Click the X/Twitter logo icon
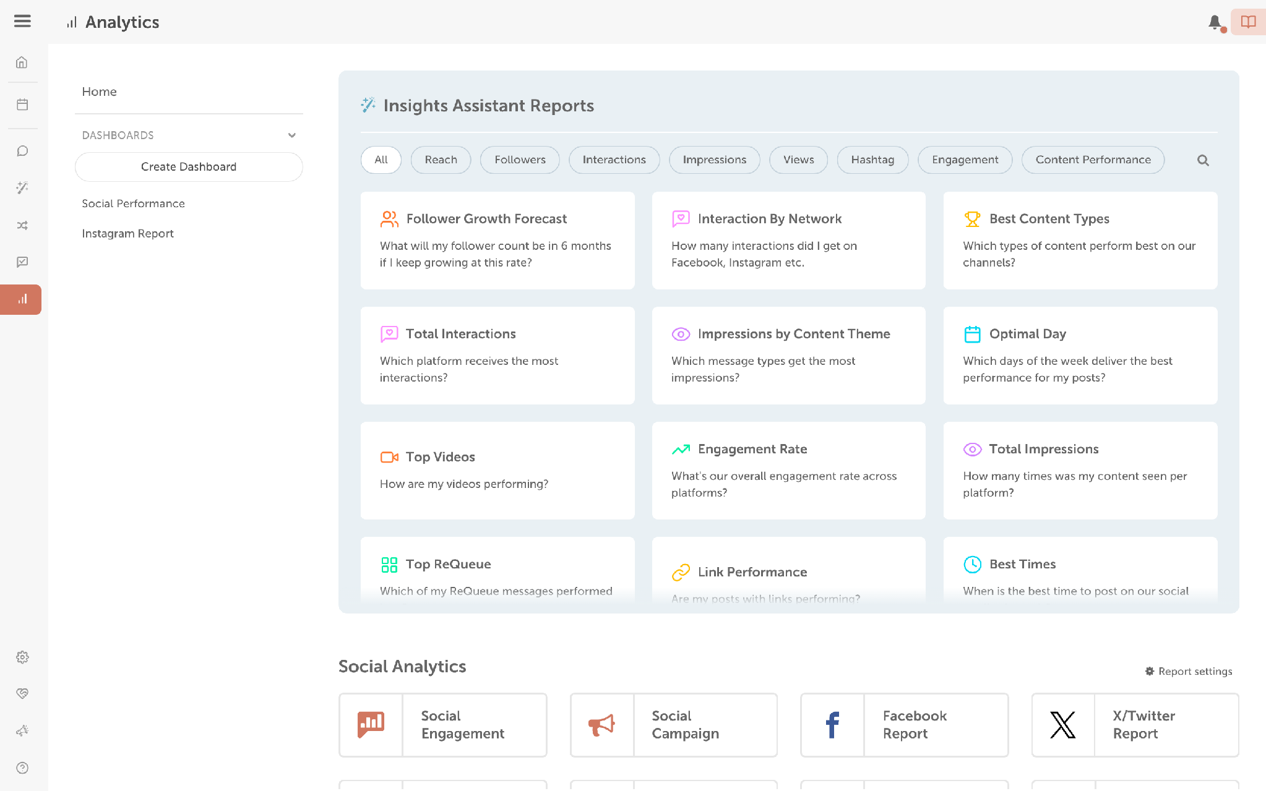1266x791 pixels. coord(1063,725)
